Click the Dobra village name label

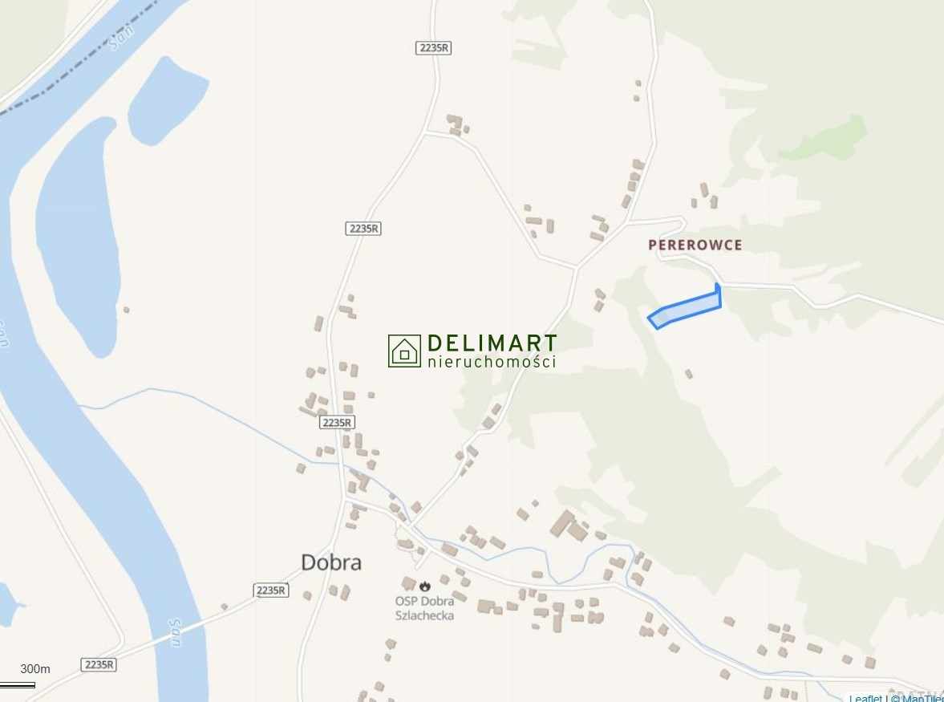331,562
